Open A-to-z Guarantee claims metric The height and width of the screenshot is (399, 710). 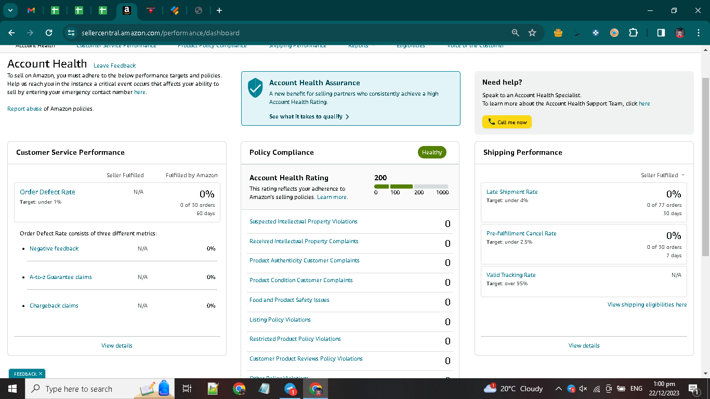[x=61, y=277]
